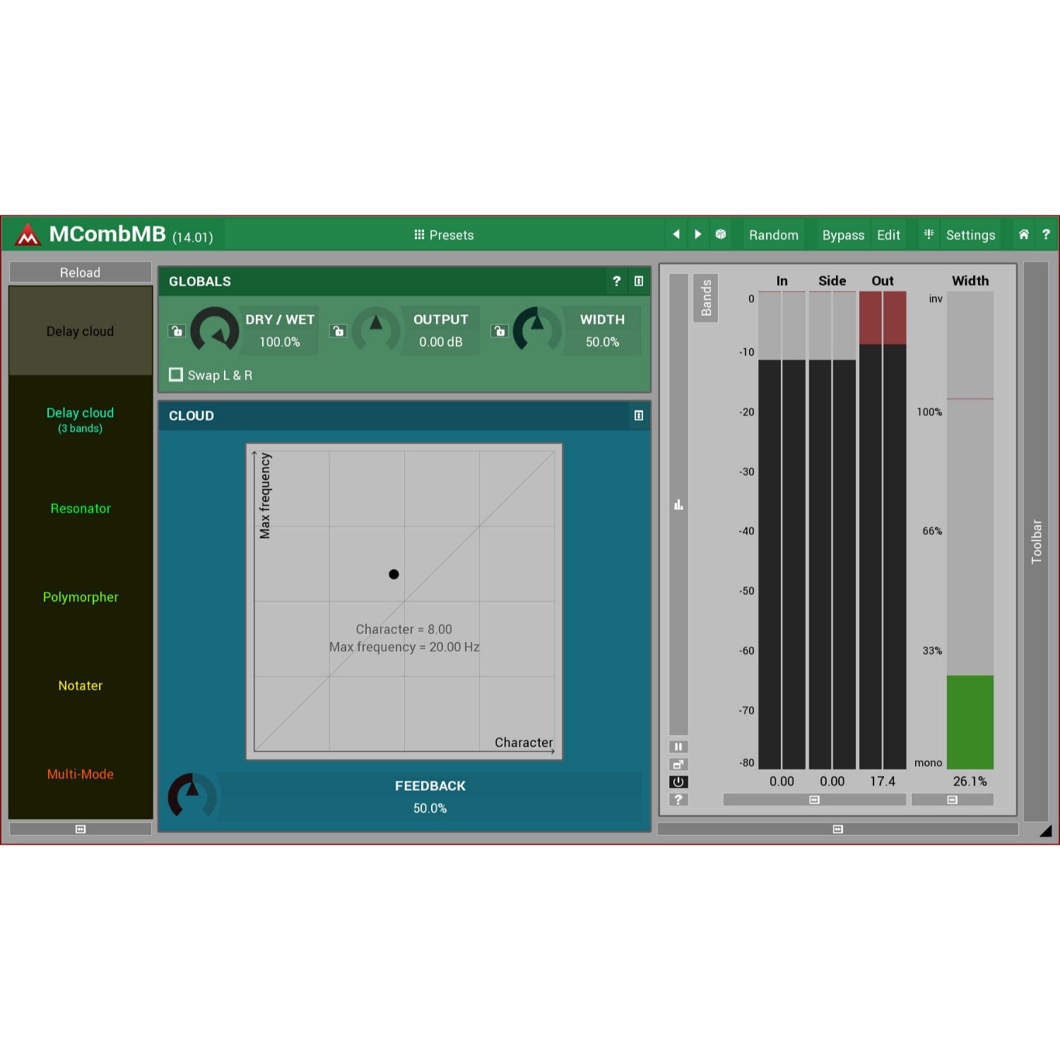Click the meter histogram icon
The width and height of the screenshot is (1060, 1060).
click(x=678, y=505)
